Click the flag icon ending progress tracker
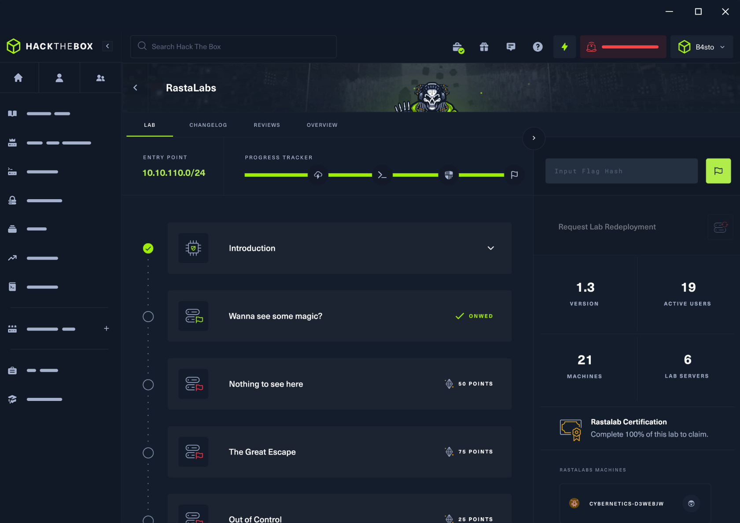 pos(514,175)
